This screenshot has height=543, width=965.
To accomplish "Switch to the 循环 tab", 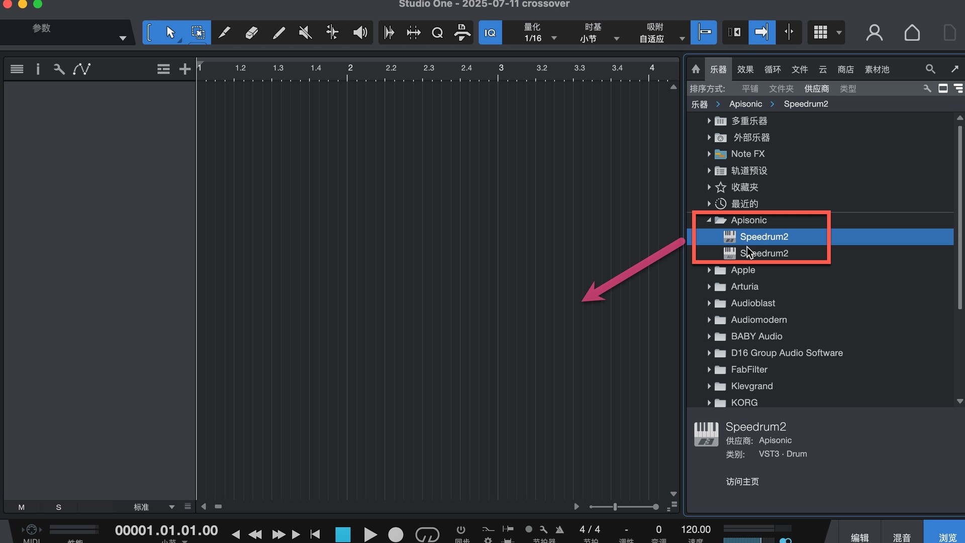I will pyautogui.click(x=773, y=69).
